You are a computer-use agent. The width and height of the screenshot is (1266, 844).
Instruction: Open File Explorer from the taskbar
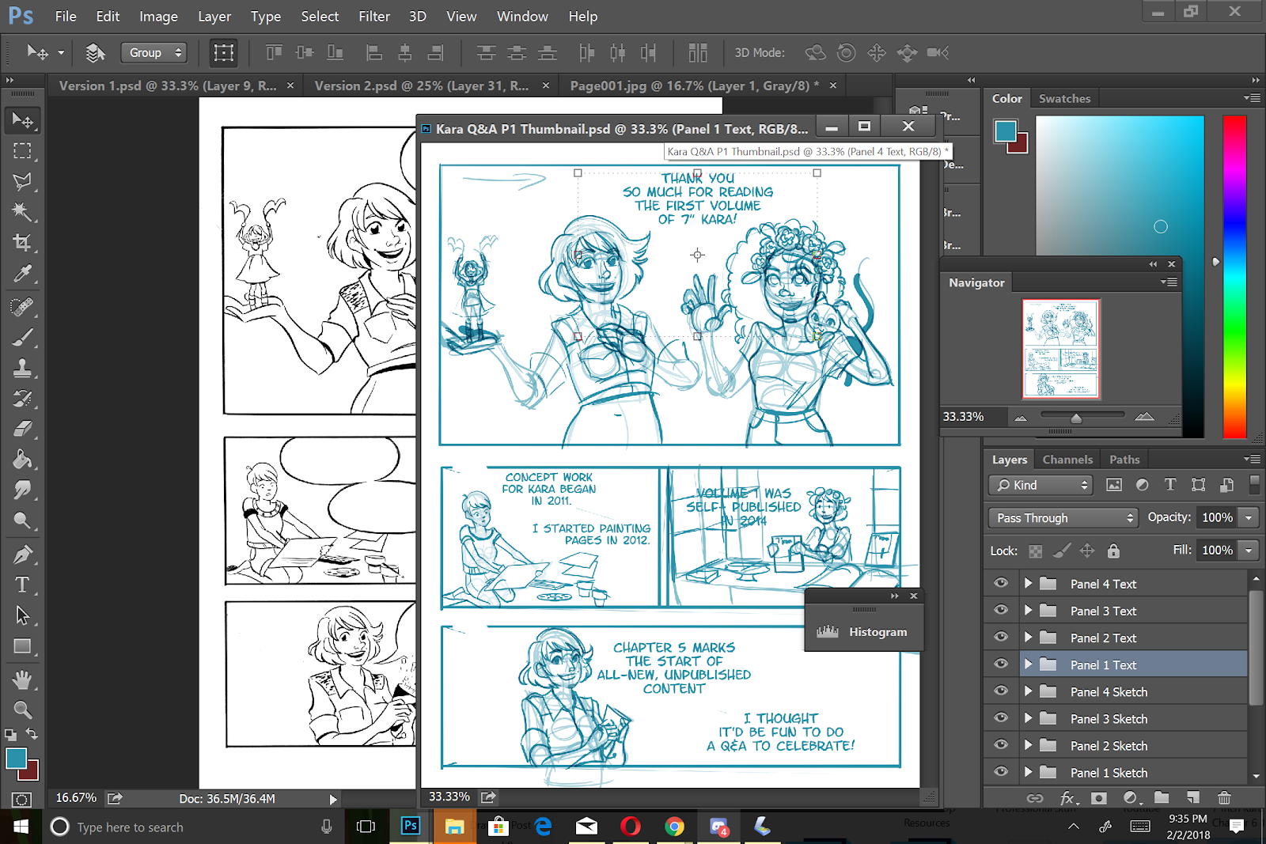[454, 827]
